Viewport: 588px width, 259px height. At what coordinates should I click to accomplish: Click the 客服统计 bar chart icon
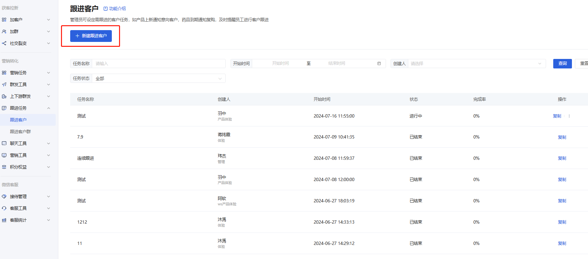[4, 220]
